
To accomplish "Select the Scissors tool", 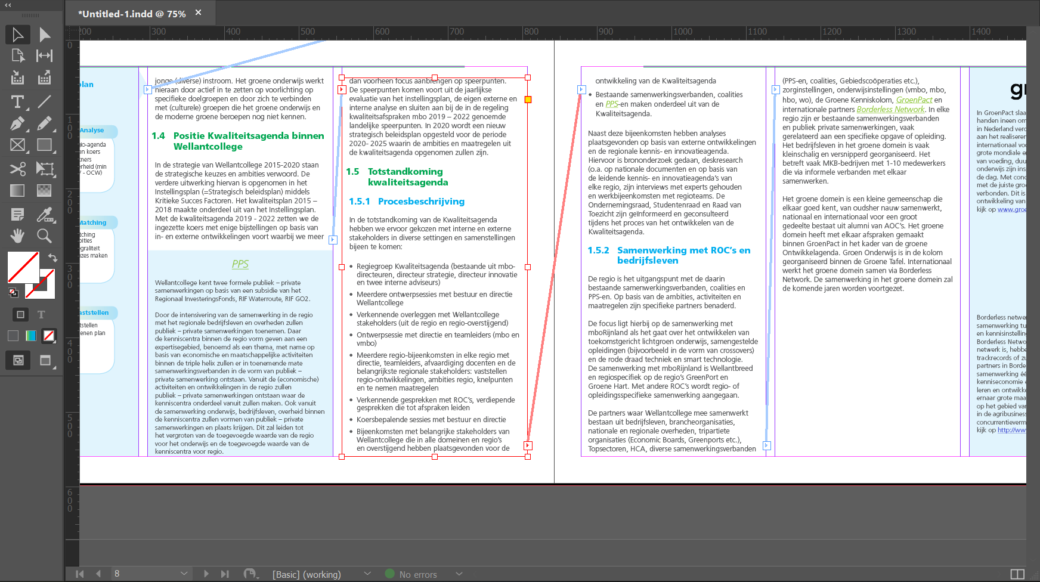I will (x=17, y=169).
